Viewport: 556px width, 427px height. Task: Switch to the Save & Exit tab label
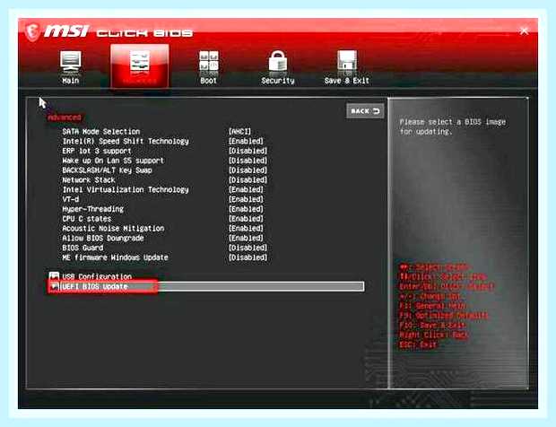(x=347, y=81)
